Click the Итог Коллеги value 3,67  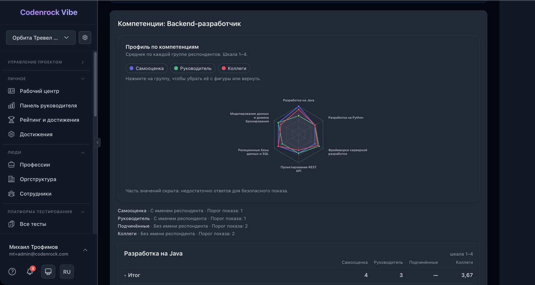click(467, 275)
